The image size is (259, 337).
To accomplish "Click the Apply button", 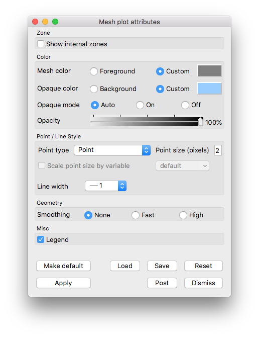I will point(63,283).
